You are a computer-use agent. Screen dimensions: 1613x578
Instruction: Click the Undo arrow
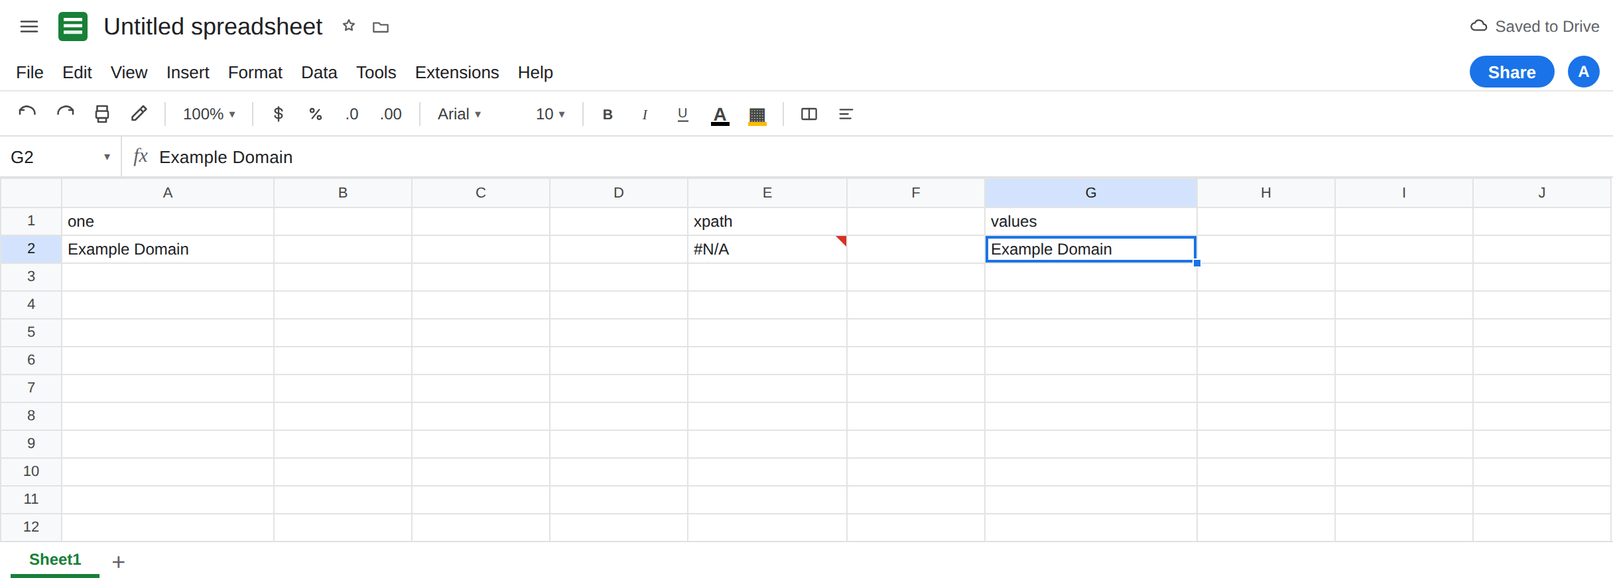tap(27, 114)
